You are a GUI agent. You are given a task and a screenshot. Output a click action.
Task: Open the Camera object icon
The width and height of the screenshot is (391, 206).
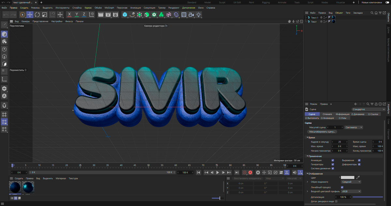[x=191, y=15]
